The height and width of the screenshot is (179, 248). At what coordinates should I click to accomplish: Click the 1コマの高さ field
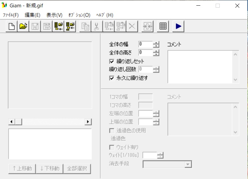tap(146, 105)
